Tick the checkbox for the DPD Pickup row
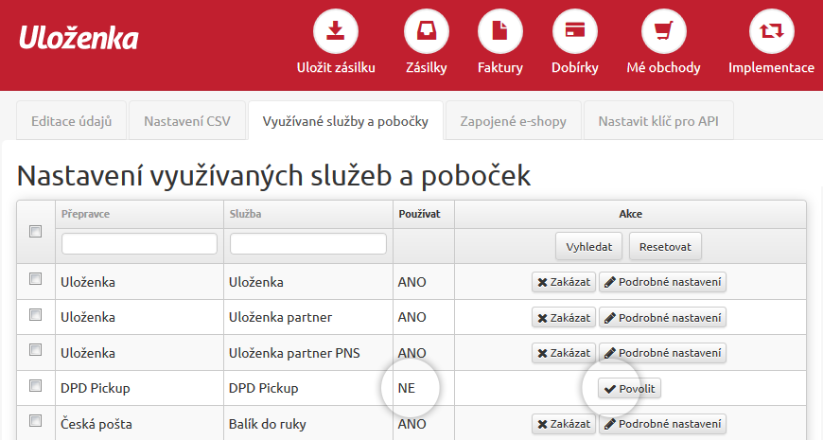This screenshot has height=440, width=823. [35, 385]
